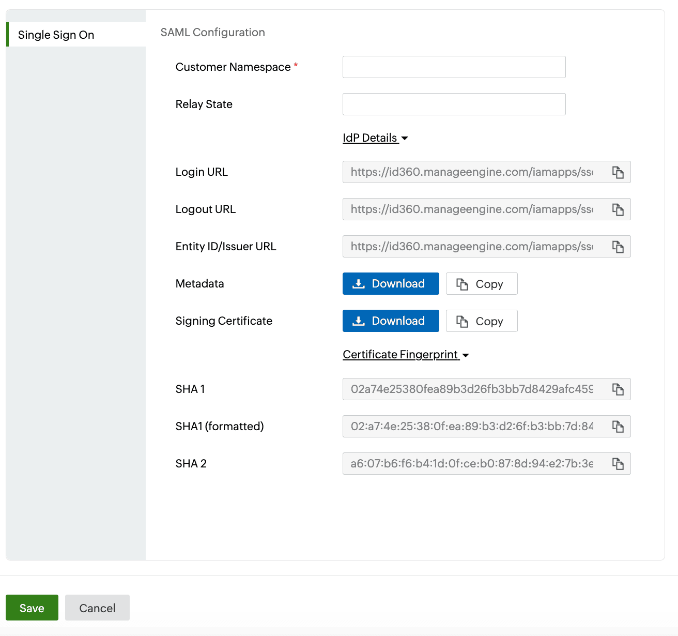Download the Metadata file
The width and height of the screenshot is (678, 636).
(391, 284)
